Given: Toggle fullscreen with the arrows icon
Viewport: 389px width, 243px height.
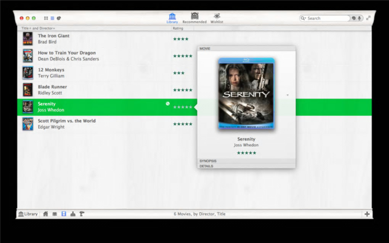Looking at the screenshot, I should tap(368, 18).
